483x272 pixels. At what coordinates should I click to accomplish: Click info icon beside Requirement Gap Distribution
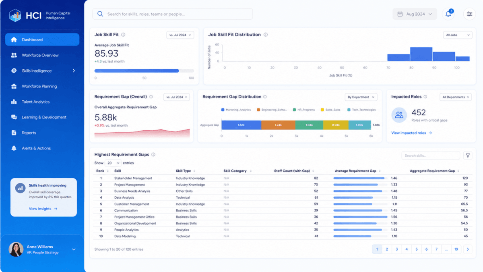tap(265, 97)
